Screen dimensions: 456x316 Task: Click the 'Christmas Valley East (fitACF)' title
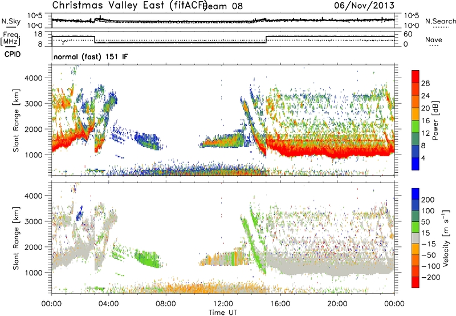pos(130,5)
